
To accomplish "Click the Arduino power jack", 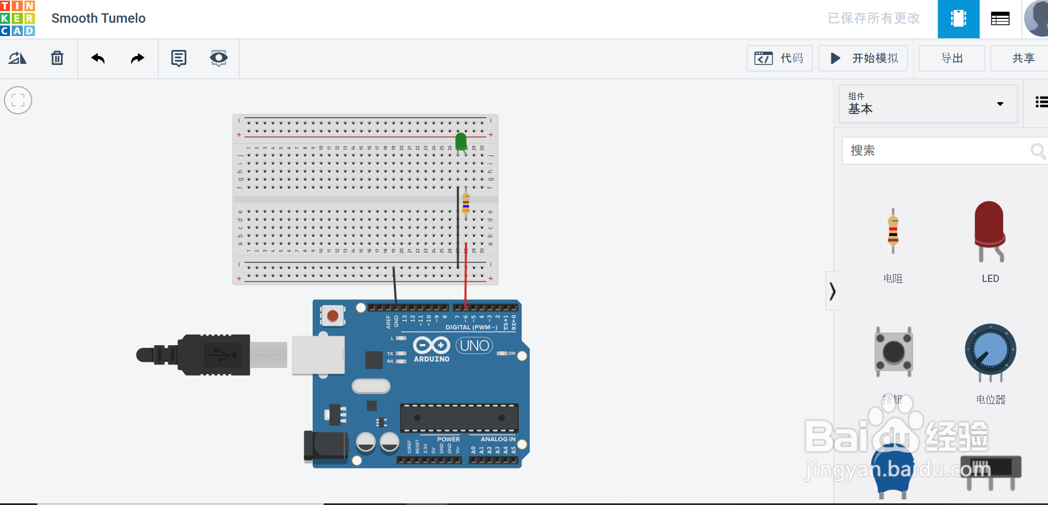I will (x=326, y=447).
